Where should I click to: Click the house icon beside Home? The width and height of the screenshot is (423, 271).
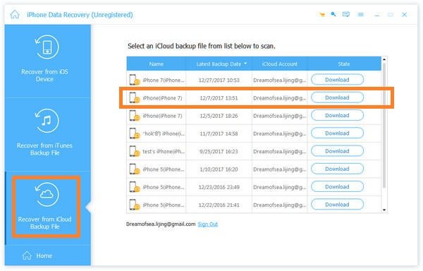click(27, 255)
